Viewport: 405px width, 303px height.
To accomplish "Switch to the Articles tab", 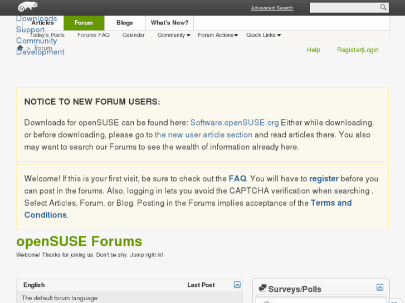I will tap(43, 23).
